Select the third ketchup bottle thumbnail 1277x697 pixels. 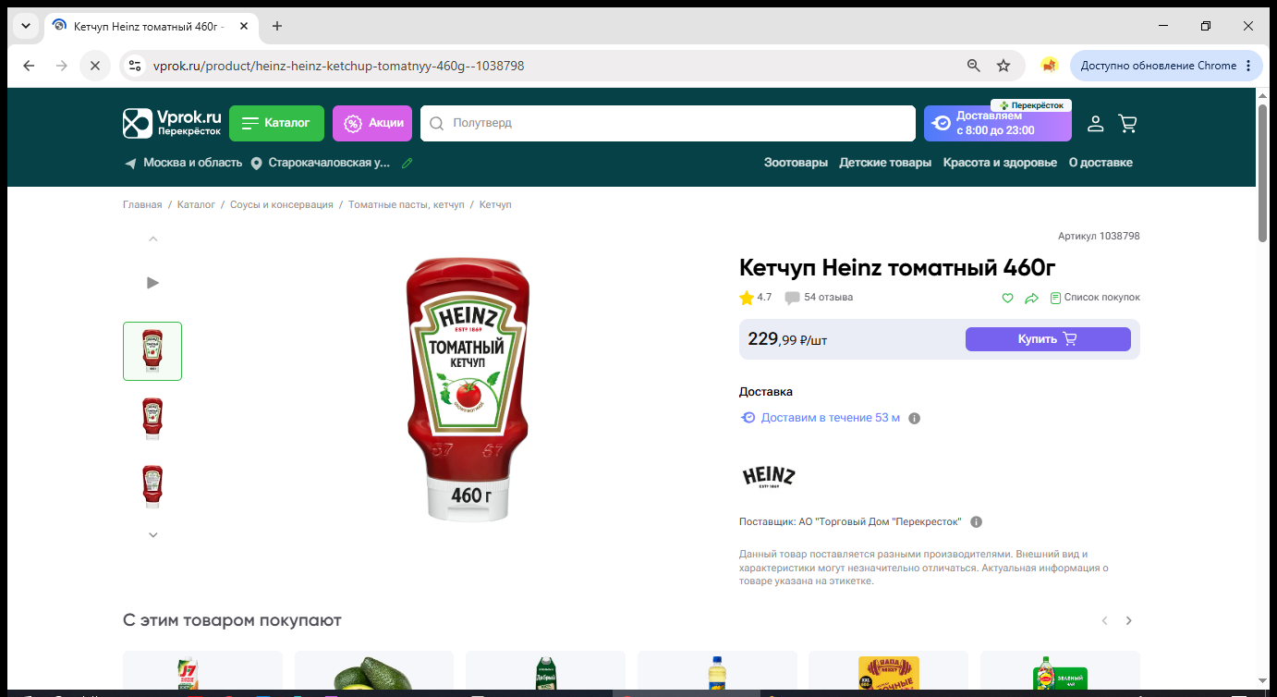coord(152,487)
